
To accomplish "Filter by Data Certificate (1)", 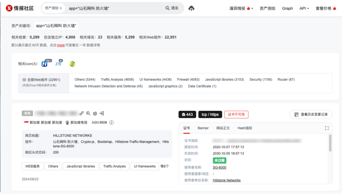I will tap(202, 86).
